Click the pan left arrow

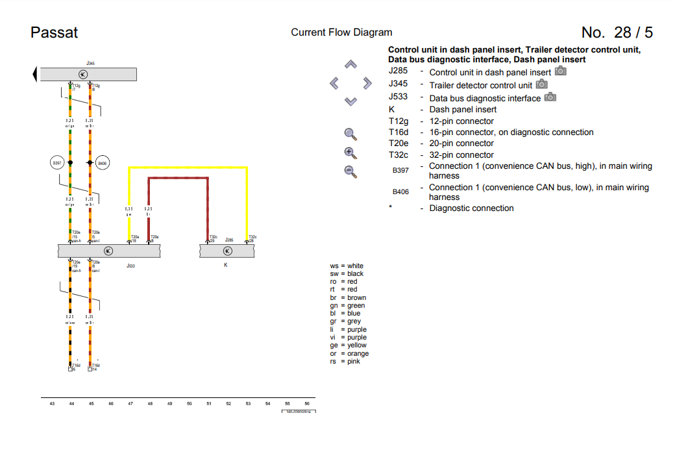coord(334,83)
